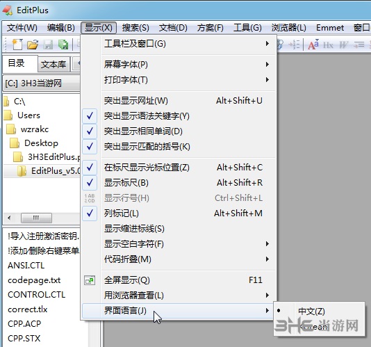Select the !导入注册激活密钥 file entry
This screenshot has width=371, height=347.
(44, 236)
